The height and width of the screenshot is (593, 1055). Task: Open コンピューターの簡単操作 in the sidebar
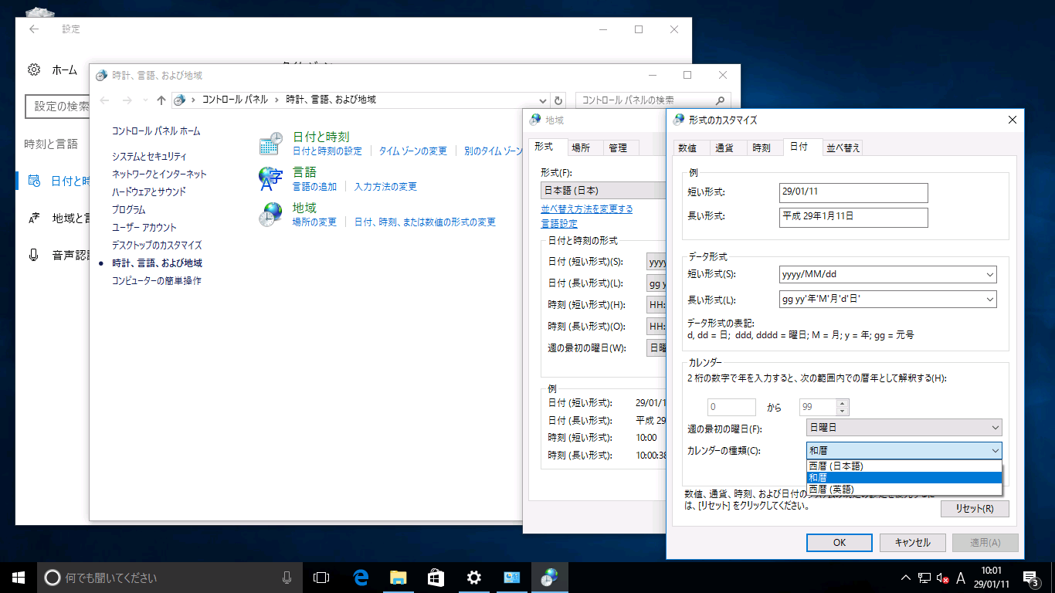click(x=157, y=281)
